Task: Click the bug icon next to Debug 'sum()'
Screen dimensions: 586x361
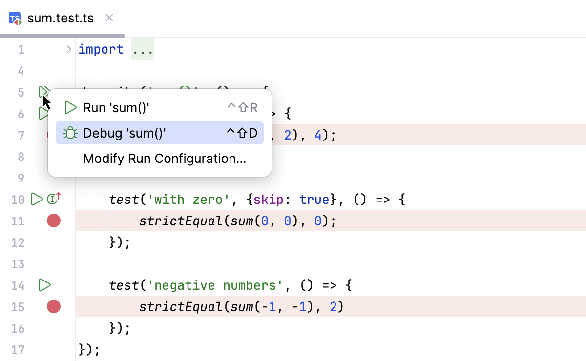Action: coord(70,133)
